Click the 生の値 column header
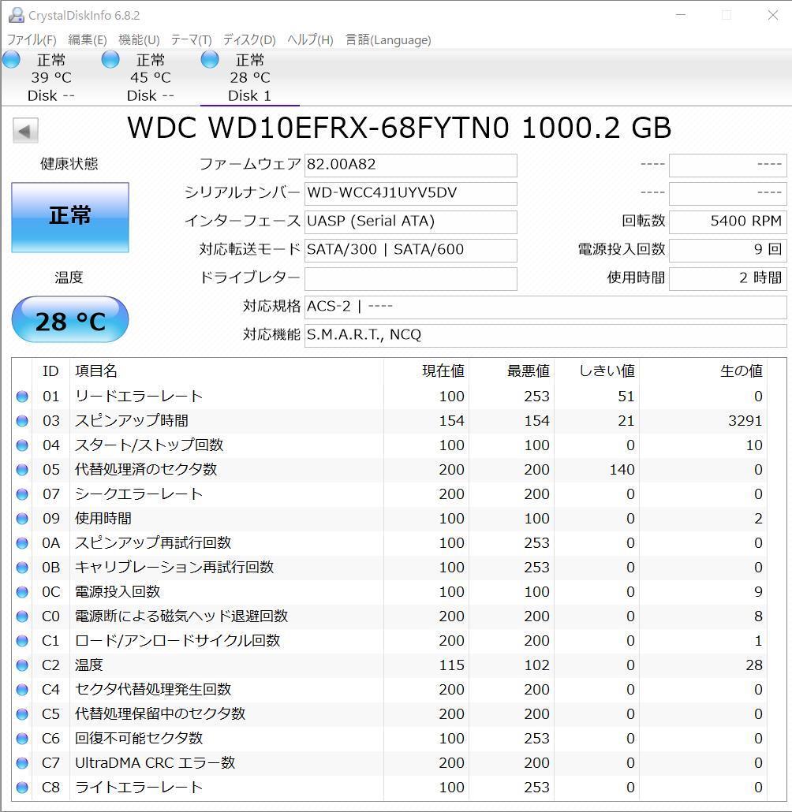Viewport: 792px width, 812px height. pyautogui.click(x=740, y=371)
